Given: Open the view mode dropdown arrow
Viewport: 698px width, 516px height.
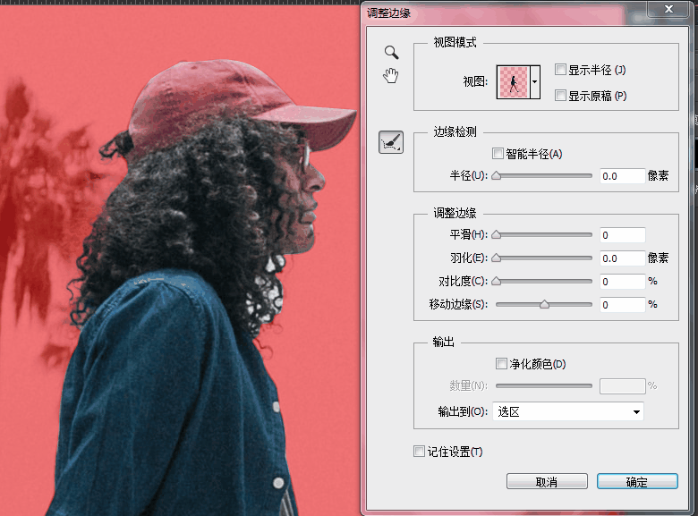Looking at the screenshot, I should pos(535,82).
